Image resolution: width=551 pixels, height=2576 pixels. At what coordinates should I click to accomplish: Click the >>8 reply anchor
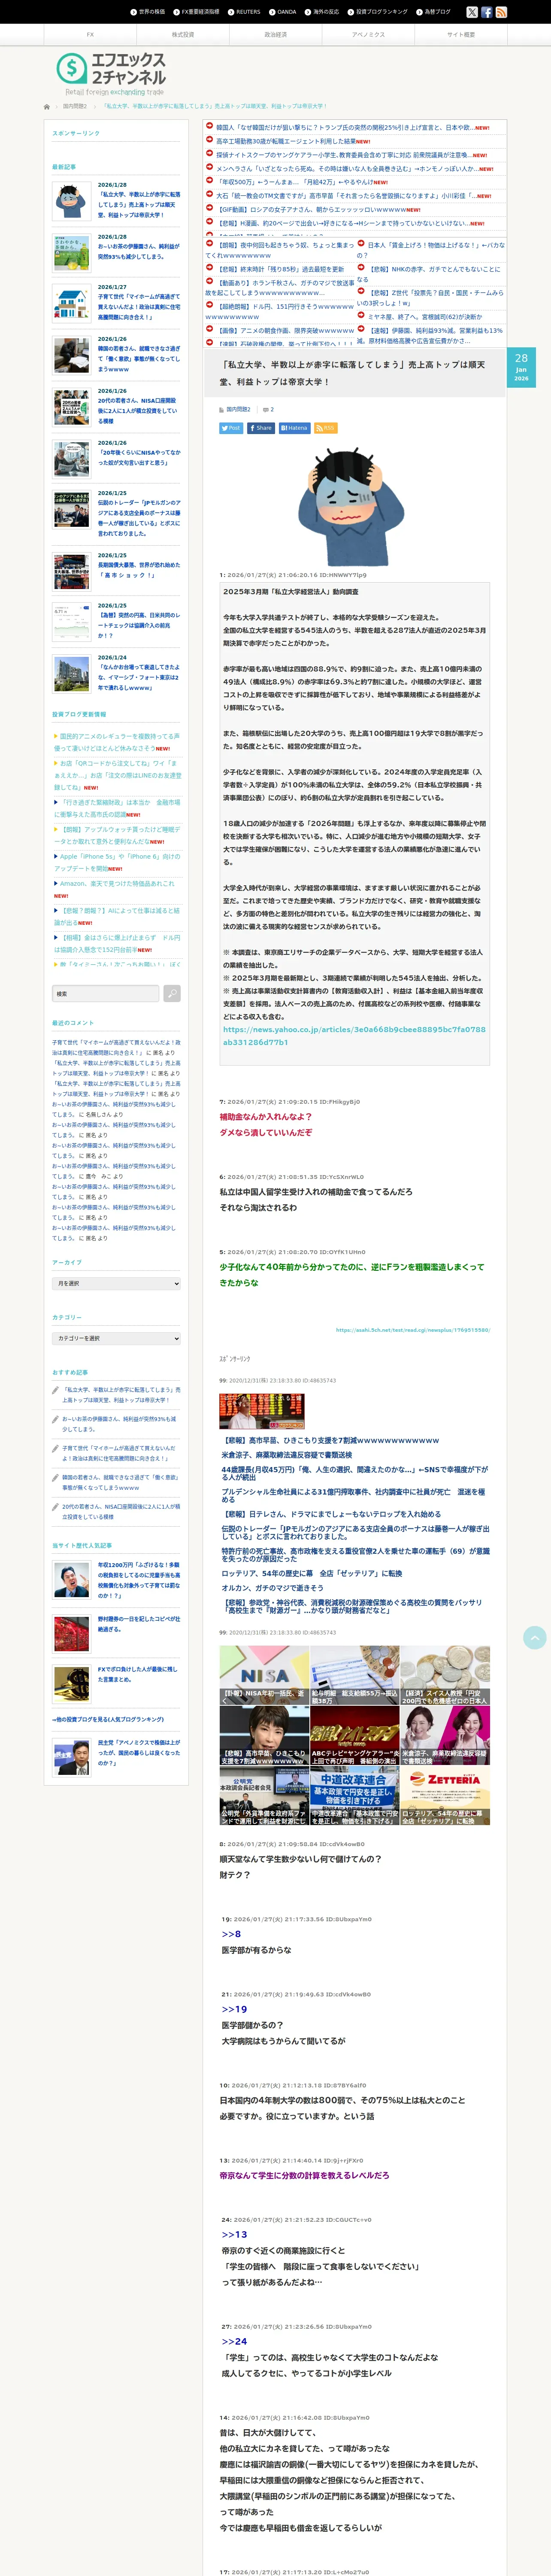click(x=231, y=1934)
